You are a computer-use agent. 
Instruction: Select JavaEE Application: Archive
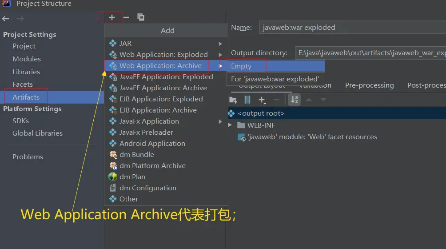[x=166, y=88]
